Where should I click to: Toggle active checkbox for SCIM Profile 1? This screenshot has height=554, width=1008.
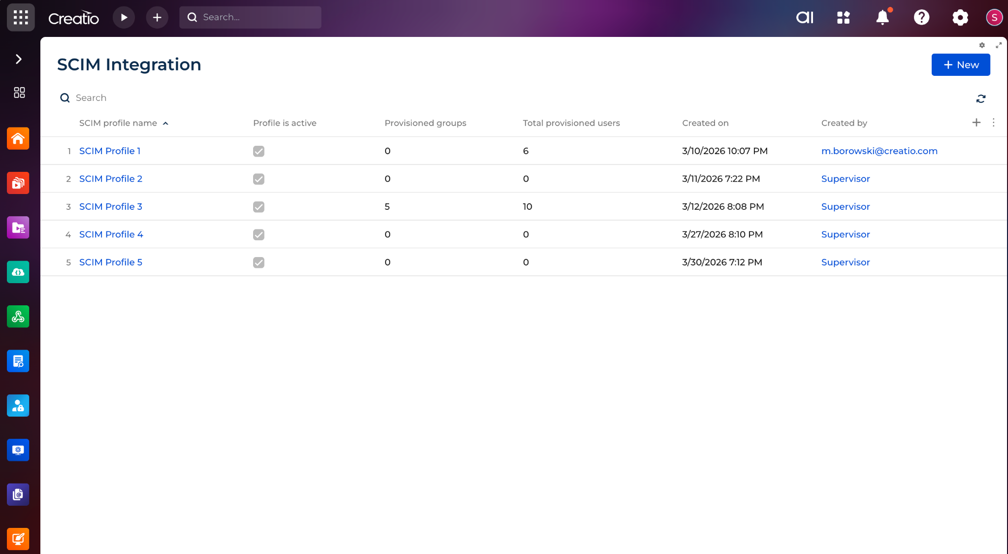(259, 151)
